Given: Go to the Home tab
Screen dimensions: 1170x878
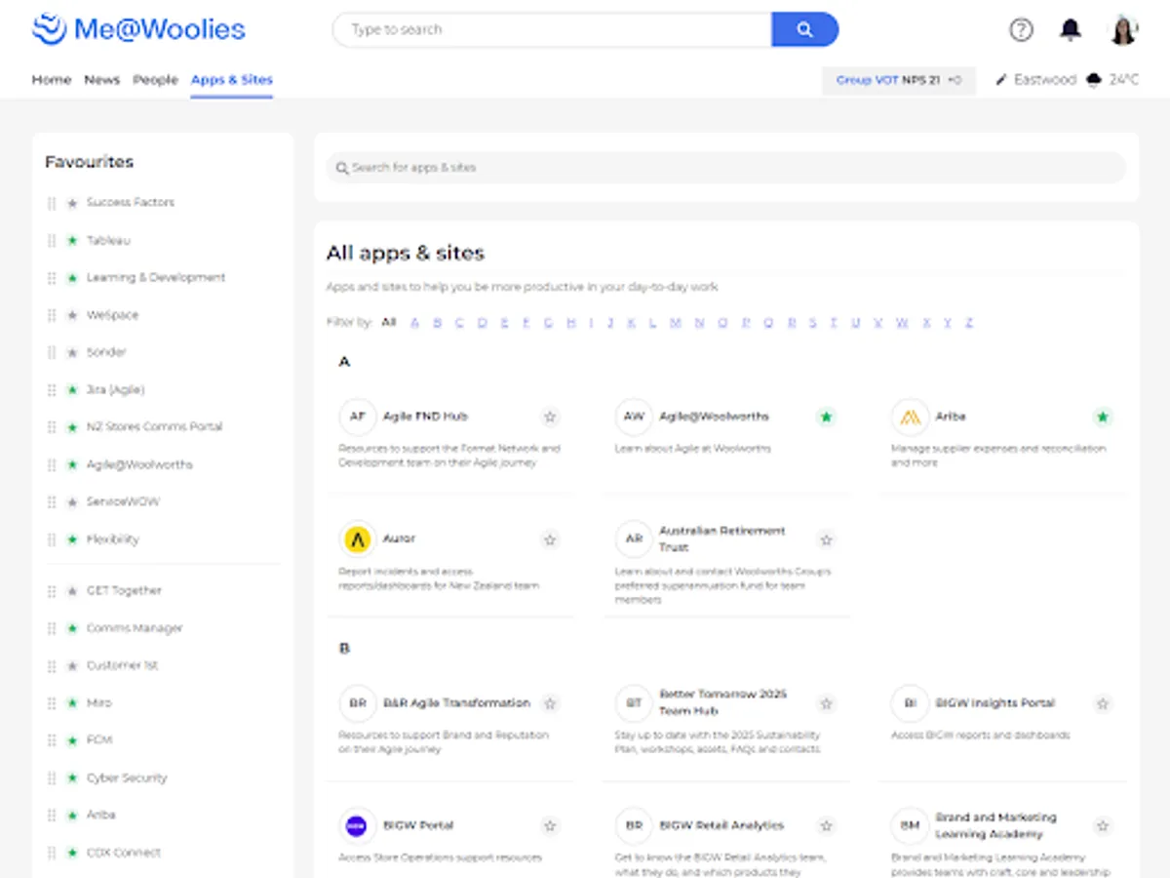Looking at the screenshot, I should (52, 80).
